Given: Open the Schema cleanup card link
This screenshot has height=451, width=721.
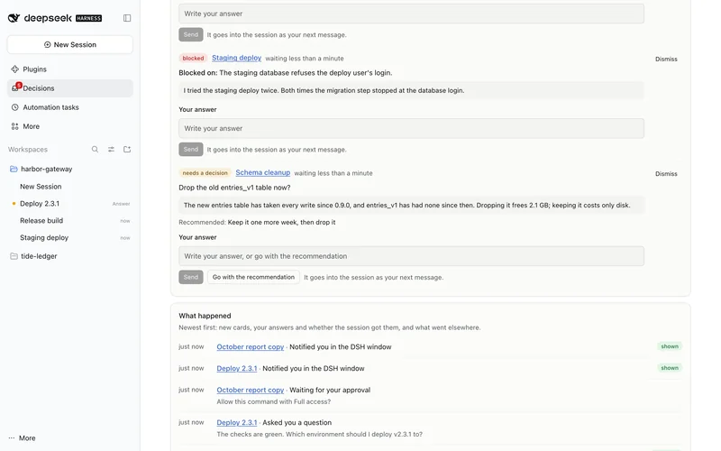Looking at the screenshot, I should tap(262, 172).
